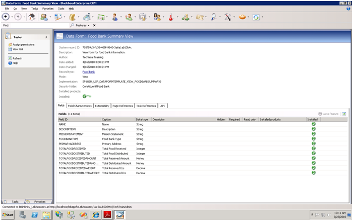The width and height of the screenshot is (353, 221).
Task: Expand dropdown arrow next to wrench tools icon
Action: (x=234, y=17)
